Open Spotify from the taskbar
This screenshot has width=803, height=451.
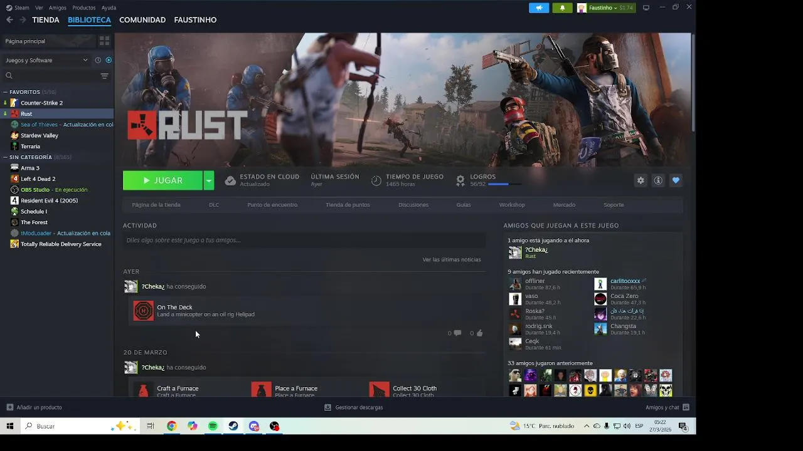(213, 426)
